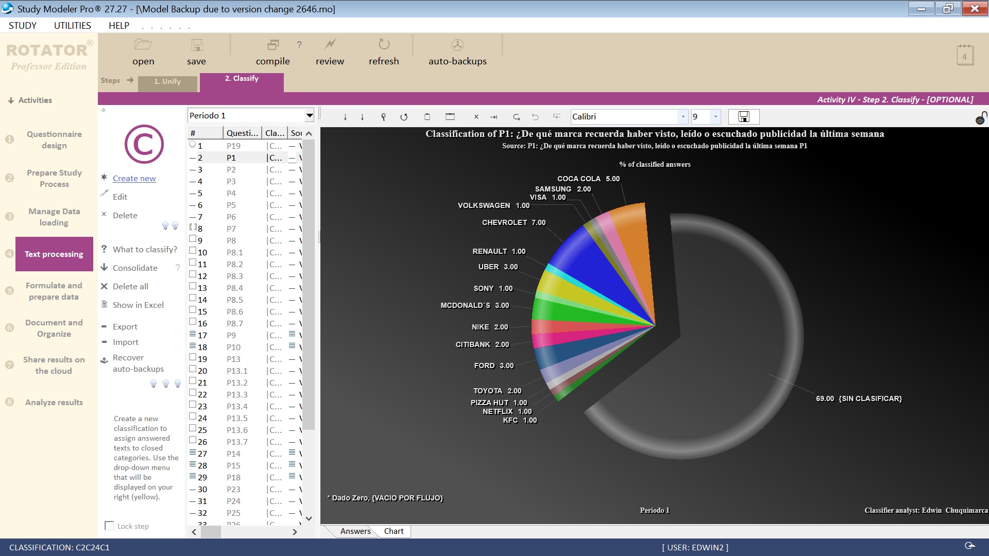Click Show in Excel
Screen dimensions: 989x556
point(138,305)
